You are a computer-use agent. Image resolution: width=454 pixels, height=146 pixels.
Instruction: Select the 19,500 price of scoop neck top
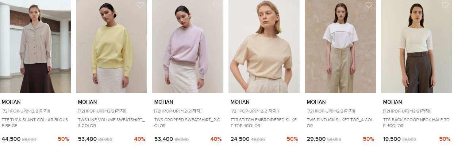pos(392,139)
